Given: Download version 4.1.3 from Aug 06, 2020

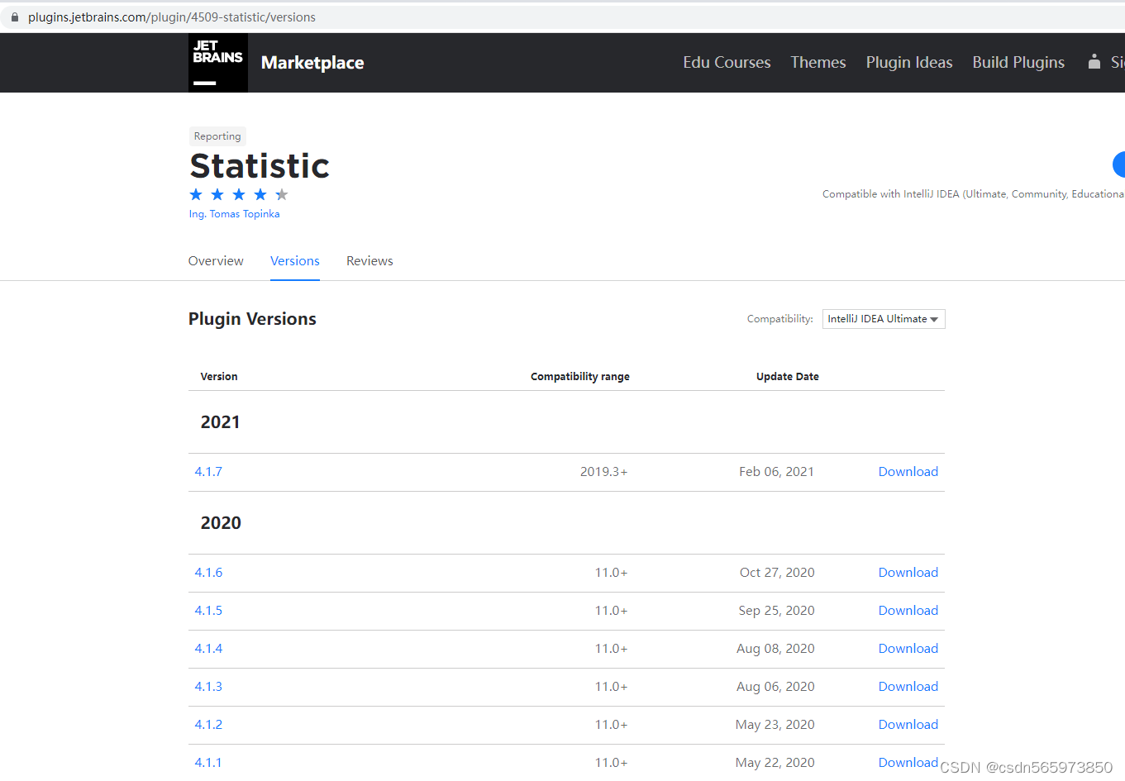Looking at the screenshot, I should [x=908, y=687].
